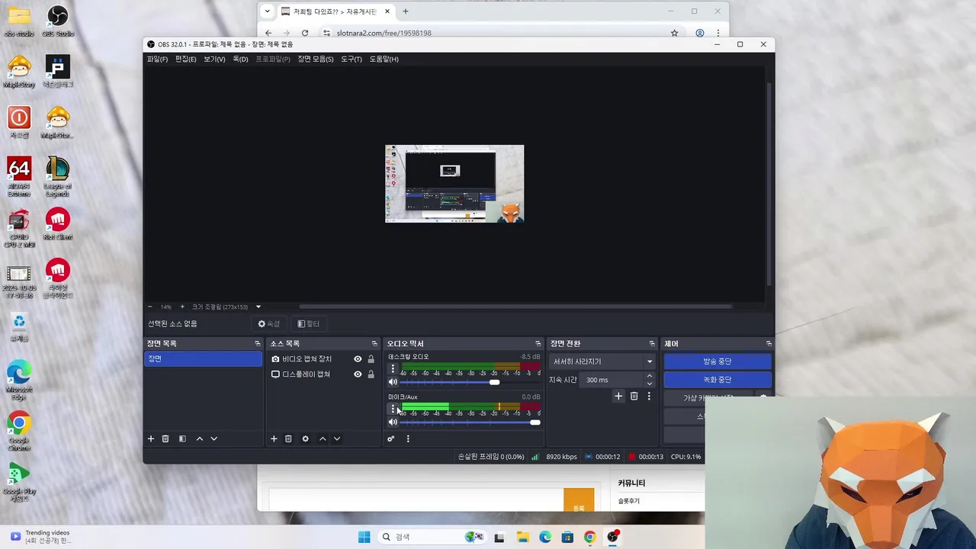This screenshot has width=976, height=549.
Task: Move scene up with the up arrow
Action: coord(200,438)
